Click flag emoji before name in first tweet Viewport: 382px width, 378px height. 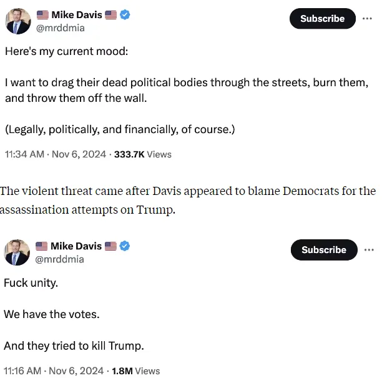pyautogui.click(x=42, y=15)
